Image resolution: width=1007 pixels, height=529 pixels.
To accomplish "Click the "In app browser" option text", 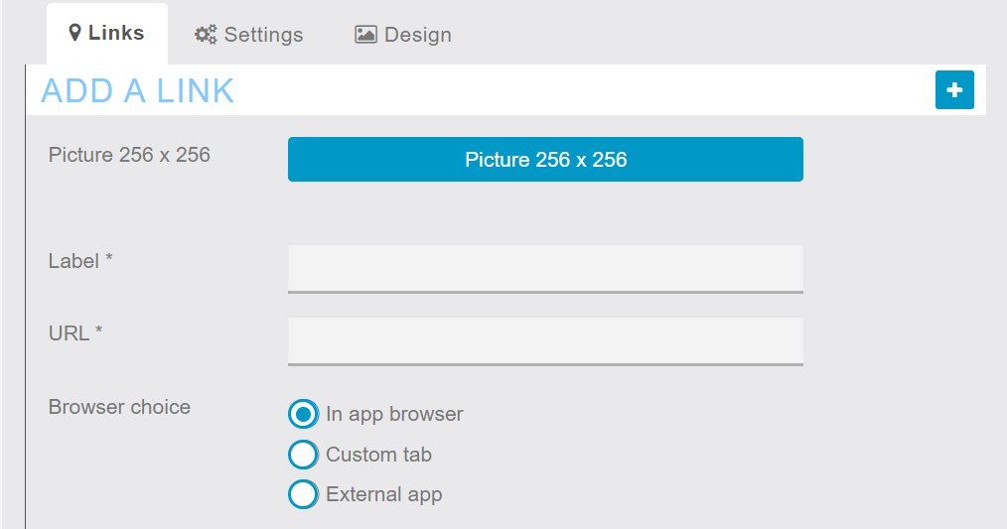I will [394, 414].
